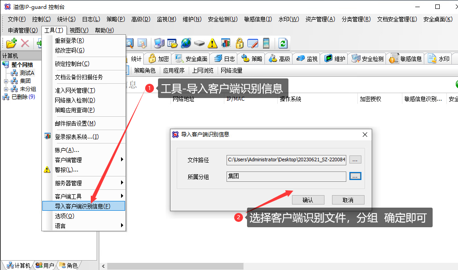Image resolution: width=458 pixels, height=270 pixels.
Task: Open the 资产管理(A) menu
Action: point(320,19)
